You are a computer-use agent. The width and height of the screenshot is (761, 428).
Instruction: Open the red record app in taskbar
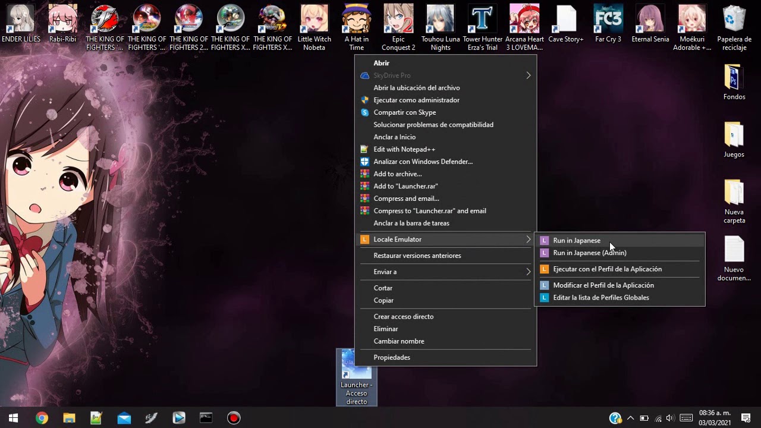point(234,418)
